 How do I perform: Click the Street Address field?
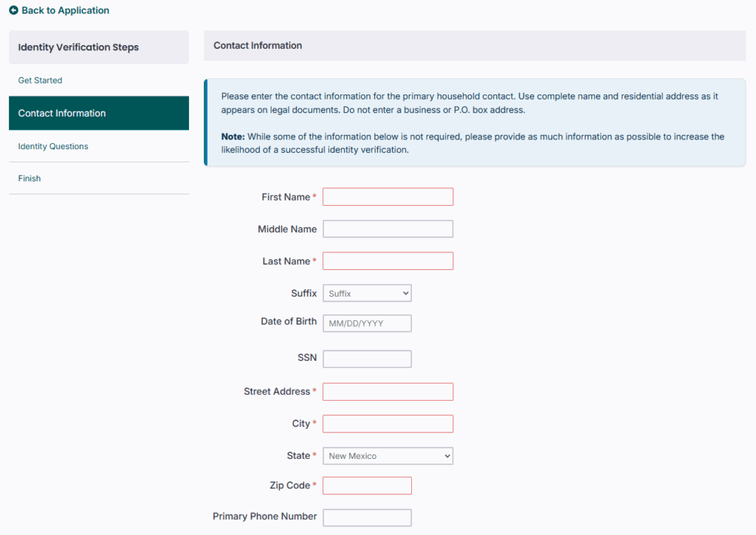(388, 392)
